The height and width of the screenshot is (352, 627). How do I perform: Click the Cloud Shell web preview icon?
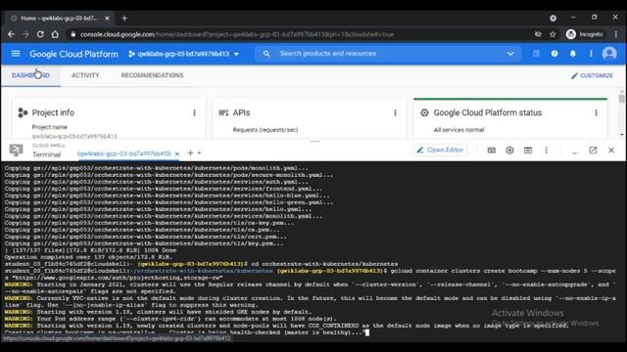(528, 151)
